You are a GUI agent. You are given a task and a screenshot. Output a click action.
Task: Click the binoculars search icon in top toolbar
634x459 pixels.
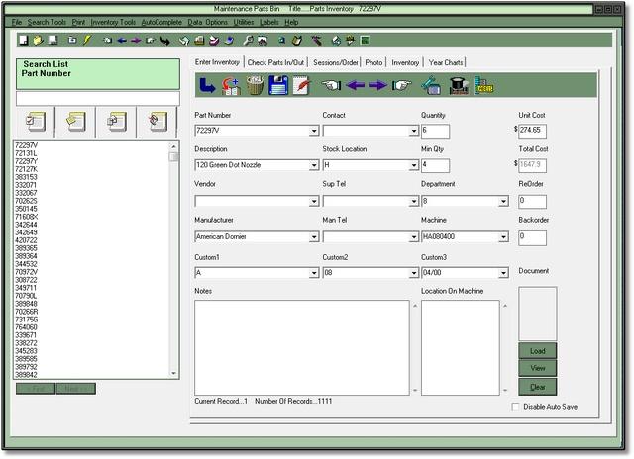263,40
